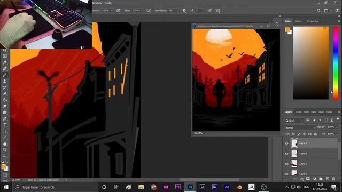Open Smoothing value dropdown arrow
The width and height of the screenshot is (342, 192).
click(178, 11)
